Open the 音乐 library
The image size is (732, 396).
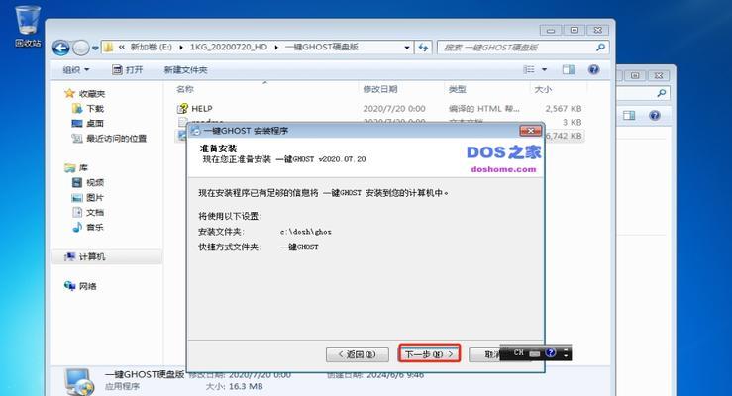pyautogui.click(x=88, y=228)
